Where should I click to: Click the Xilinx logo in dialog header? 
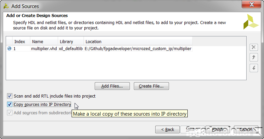[251, 22]
